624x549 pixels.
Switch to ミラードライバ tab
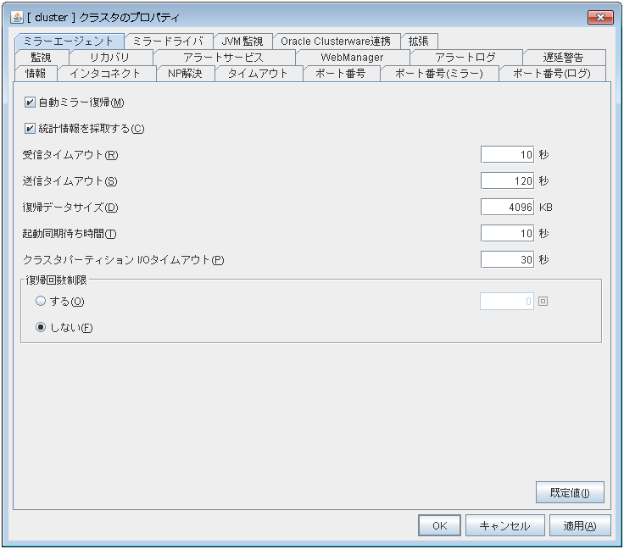(x=168, y=41)
